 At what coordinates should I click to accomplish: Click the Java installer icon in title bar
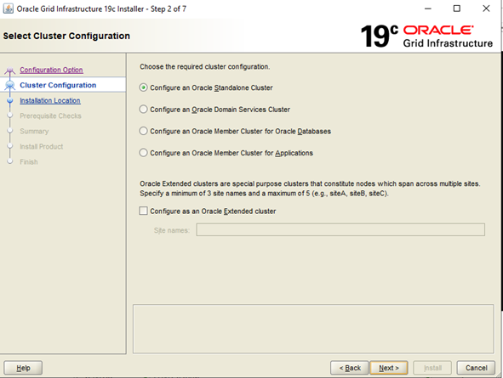tap(8, 8)
